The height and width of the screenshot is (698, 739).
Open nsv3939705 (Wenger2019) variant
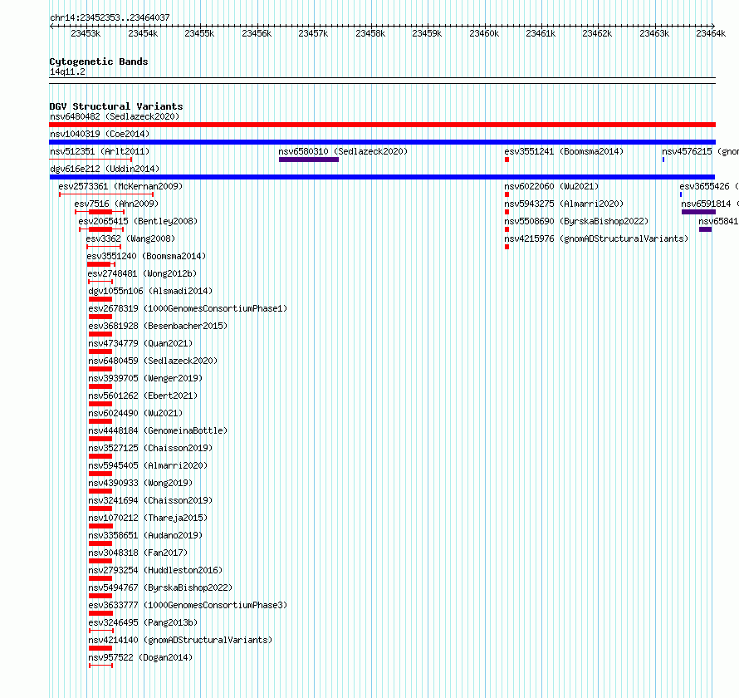145,378
